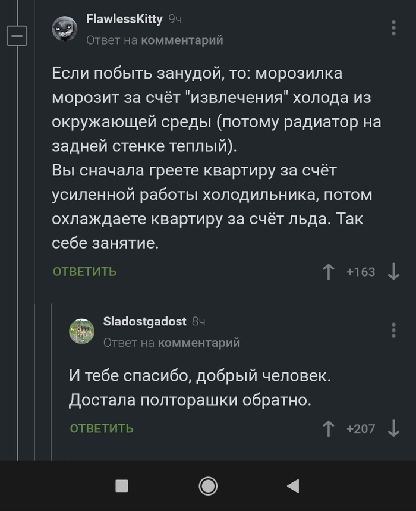Image resolution: width=416 pixels, height=511 pixels.
Task: Open Sladostgadost's dog avatar
Action: (x=81, y=331)
